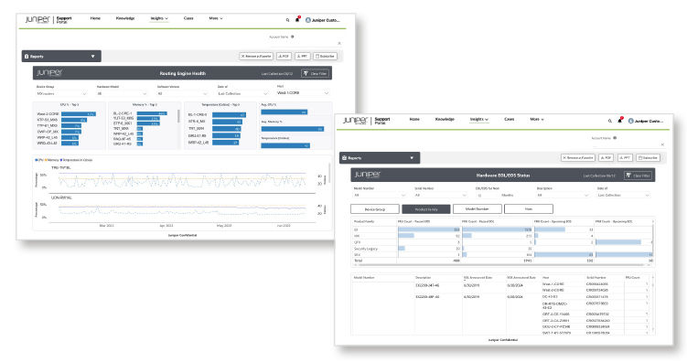This screenshot has width=687, height=362.
Task: Click West-2-CORE bar in CPU % chart
Action: pos(79,113)
